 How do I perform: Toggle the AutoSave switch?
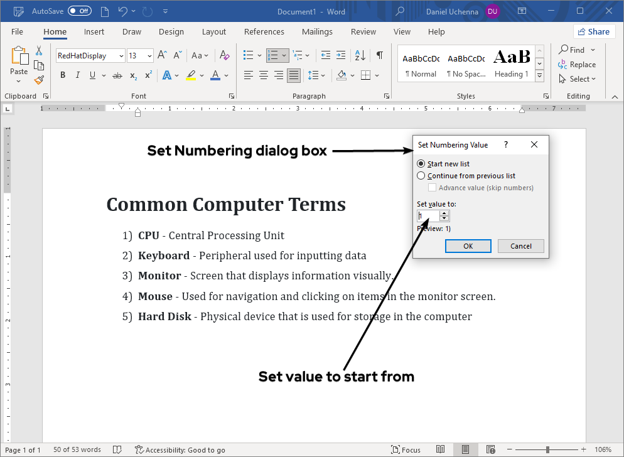coord(79,11)
